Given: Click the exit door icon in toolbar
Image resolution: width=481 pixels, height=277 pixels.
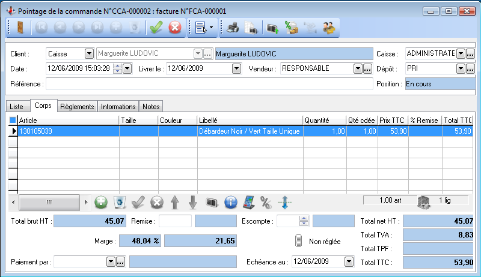Looking at the screenshot, I should click(x=20, y=27).
